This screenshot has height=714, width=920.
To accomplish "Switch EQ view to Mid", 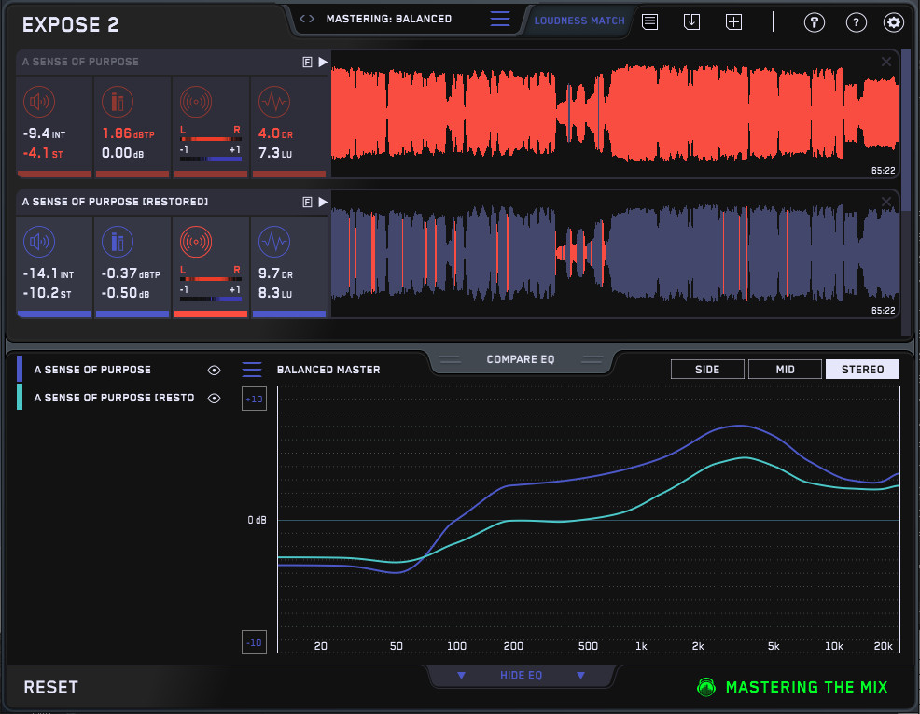I will point(785,370).
